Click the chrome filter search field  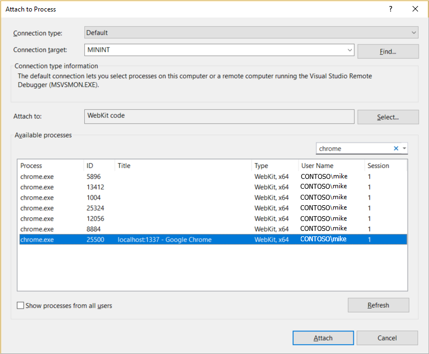(353, 148)
